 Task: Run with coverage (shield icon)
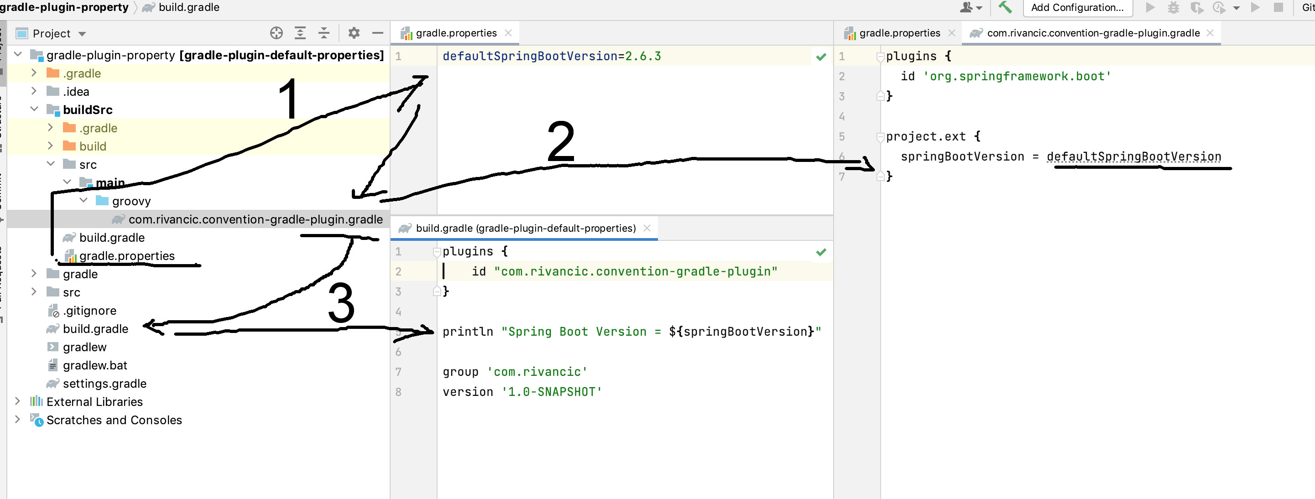1196,8
